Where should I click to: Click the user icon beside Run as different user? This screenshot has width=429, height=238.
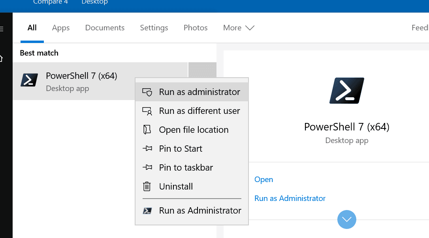[147, 111]
